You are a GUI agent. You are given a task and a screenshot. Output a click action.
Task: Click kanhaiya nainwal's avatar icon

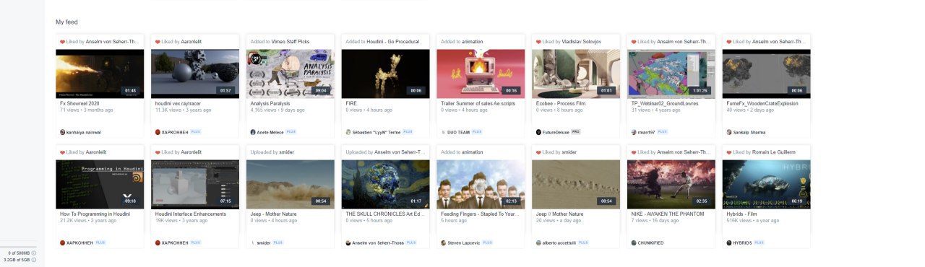[x=62, y=132]
